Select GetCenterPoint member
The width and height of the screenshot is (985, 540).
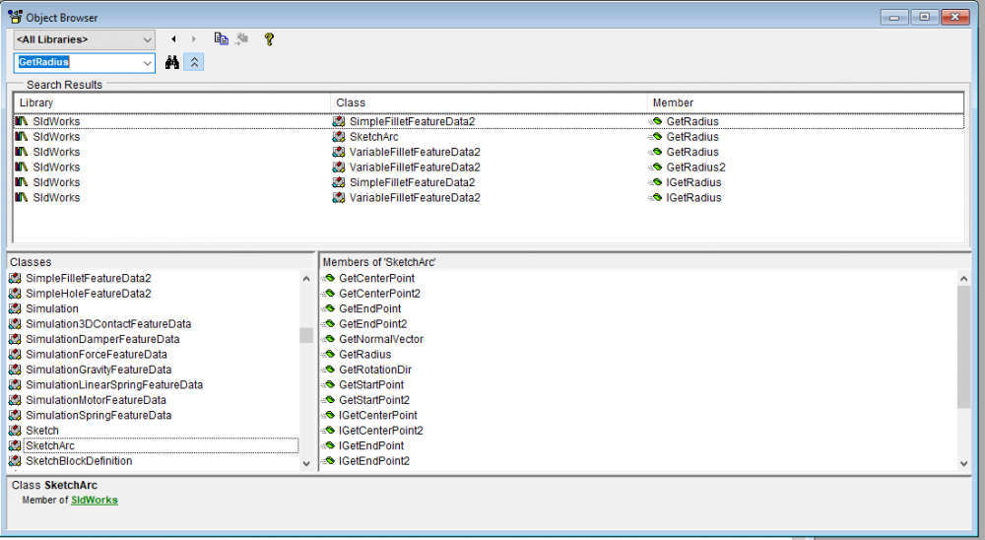[x=377, y=278]
